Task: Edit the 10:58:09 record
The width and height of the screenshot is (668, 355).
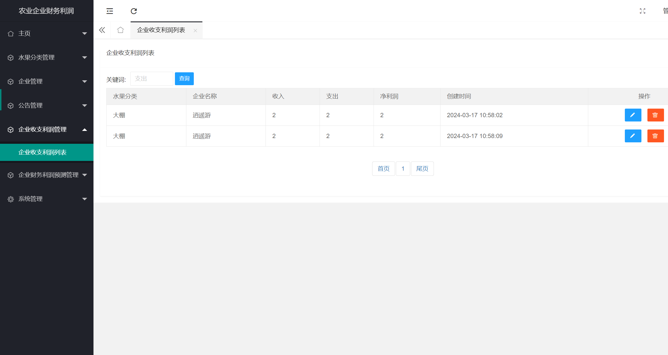Action: tap(633, 136)
